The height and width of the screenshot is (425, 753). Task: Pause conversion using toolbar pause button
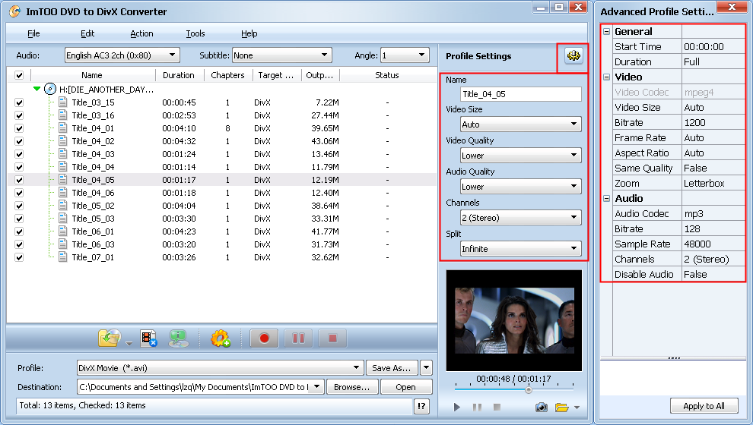[298, 338]
